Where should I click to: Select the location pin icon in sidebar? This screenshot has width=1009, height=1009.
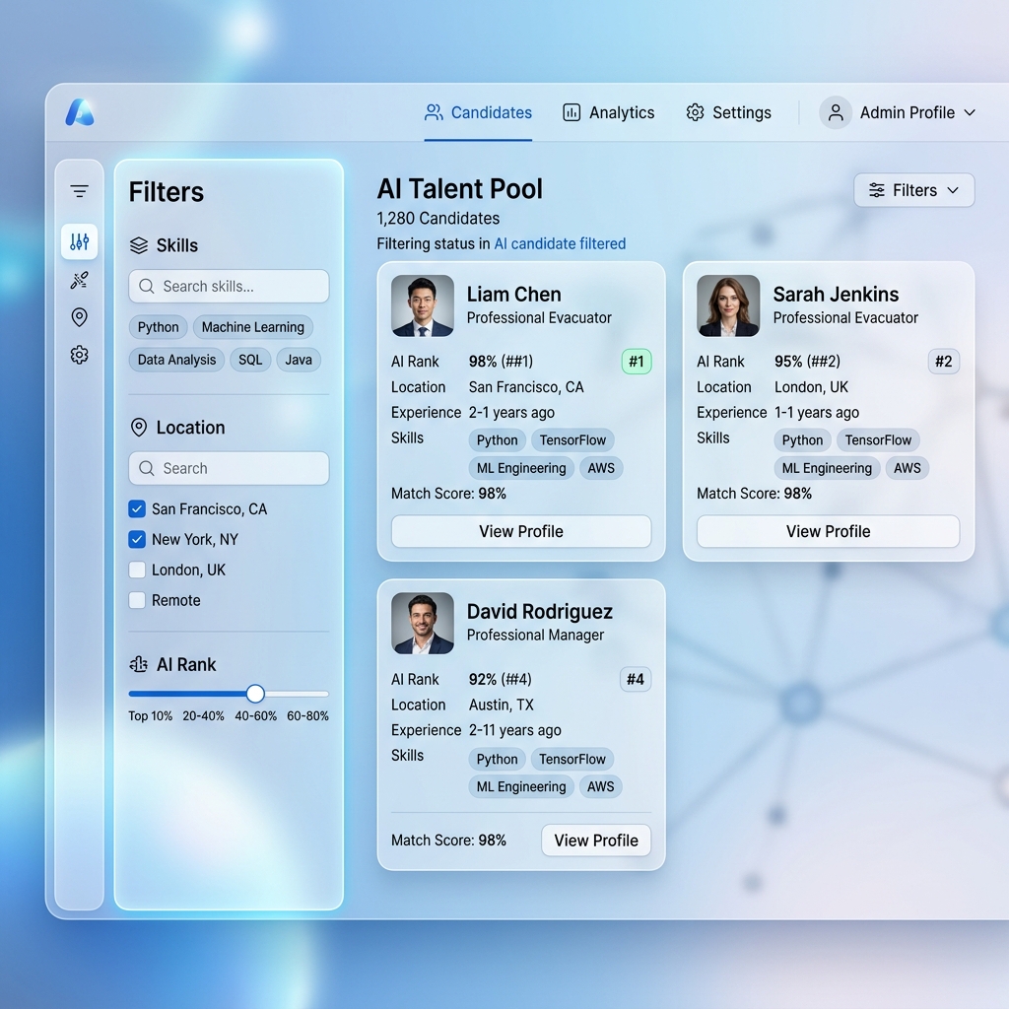click(79, 316)
